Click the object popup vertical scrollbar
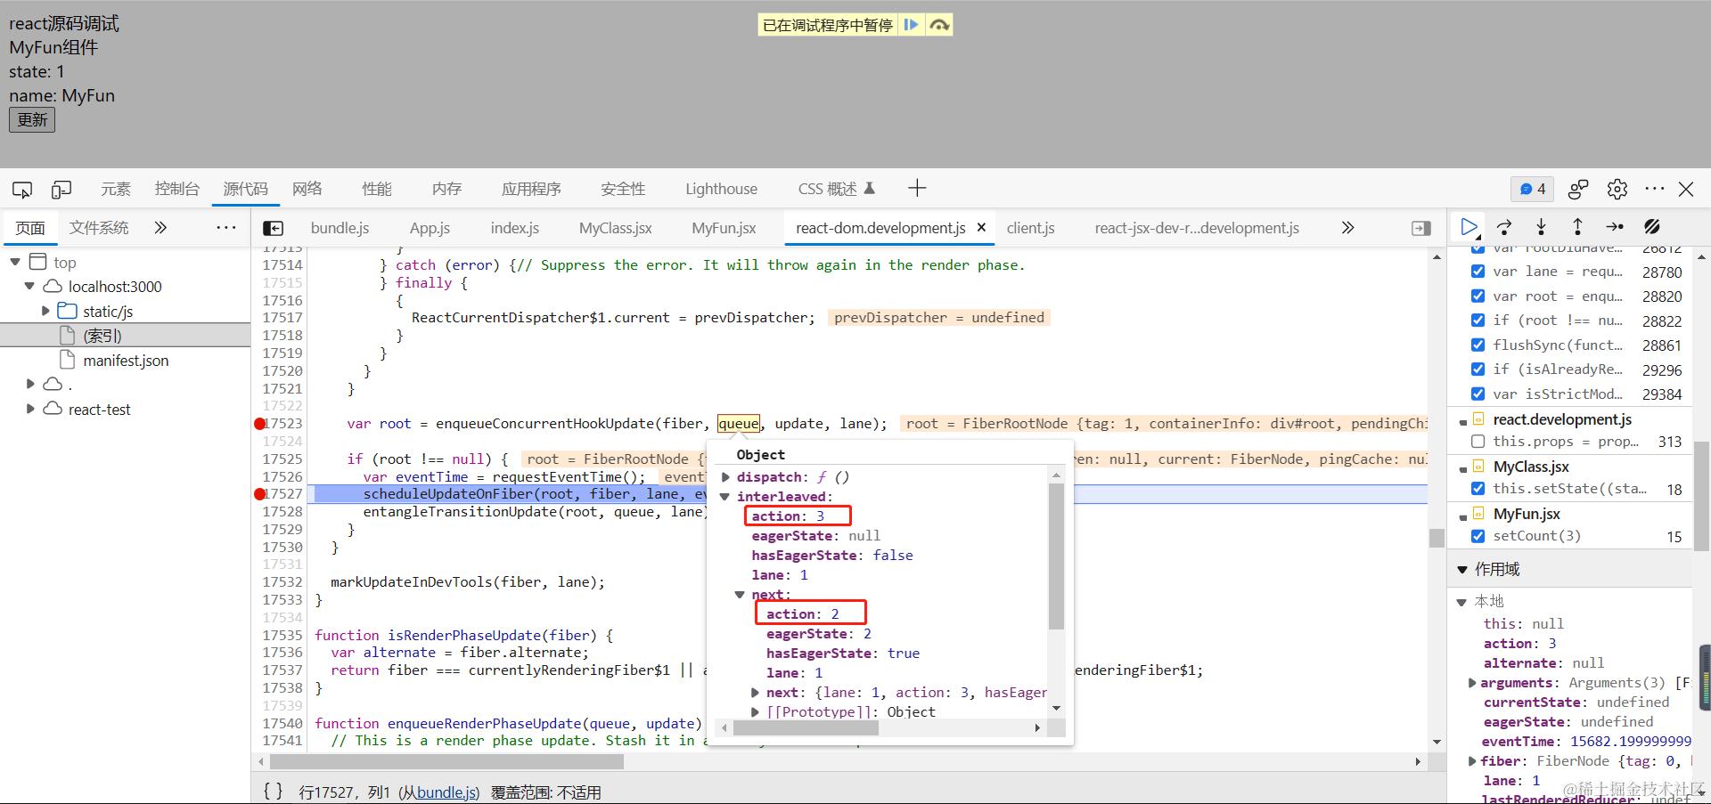The height and width of the screenshot is (804, 1711). coord(1056,556)
